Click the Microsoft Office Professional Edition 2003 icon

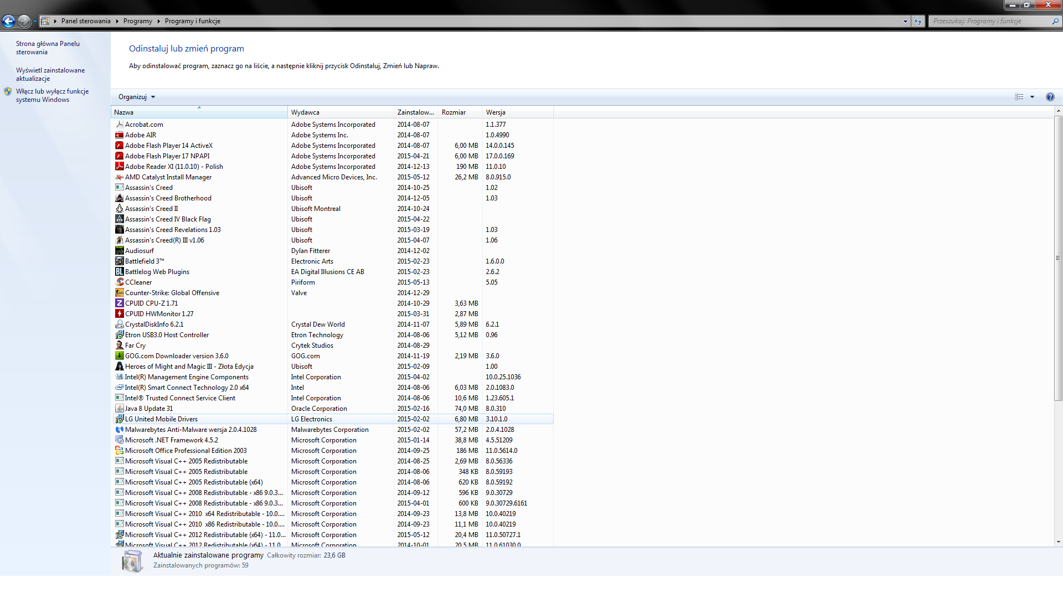coord(119,451)
